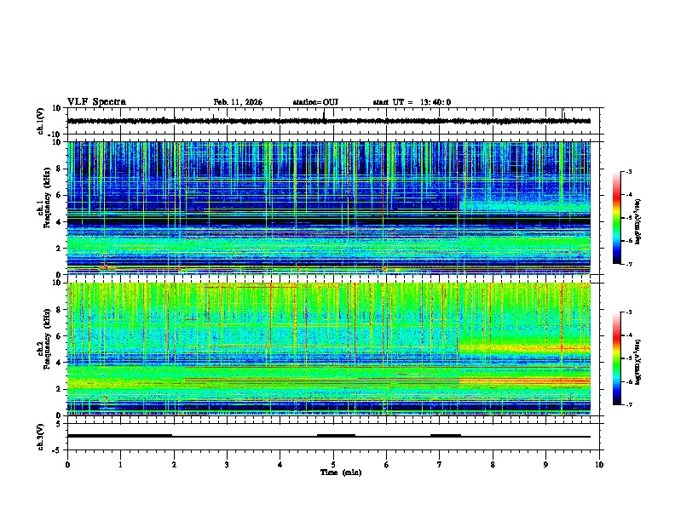This screenshot has height=521, width=675.
Task: Click the "-7" label on ch.2 color bar
Action: (628, 404)
